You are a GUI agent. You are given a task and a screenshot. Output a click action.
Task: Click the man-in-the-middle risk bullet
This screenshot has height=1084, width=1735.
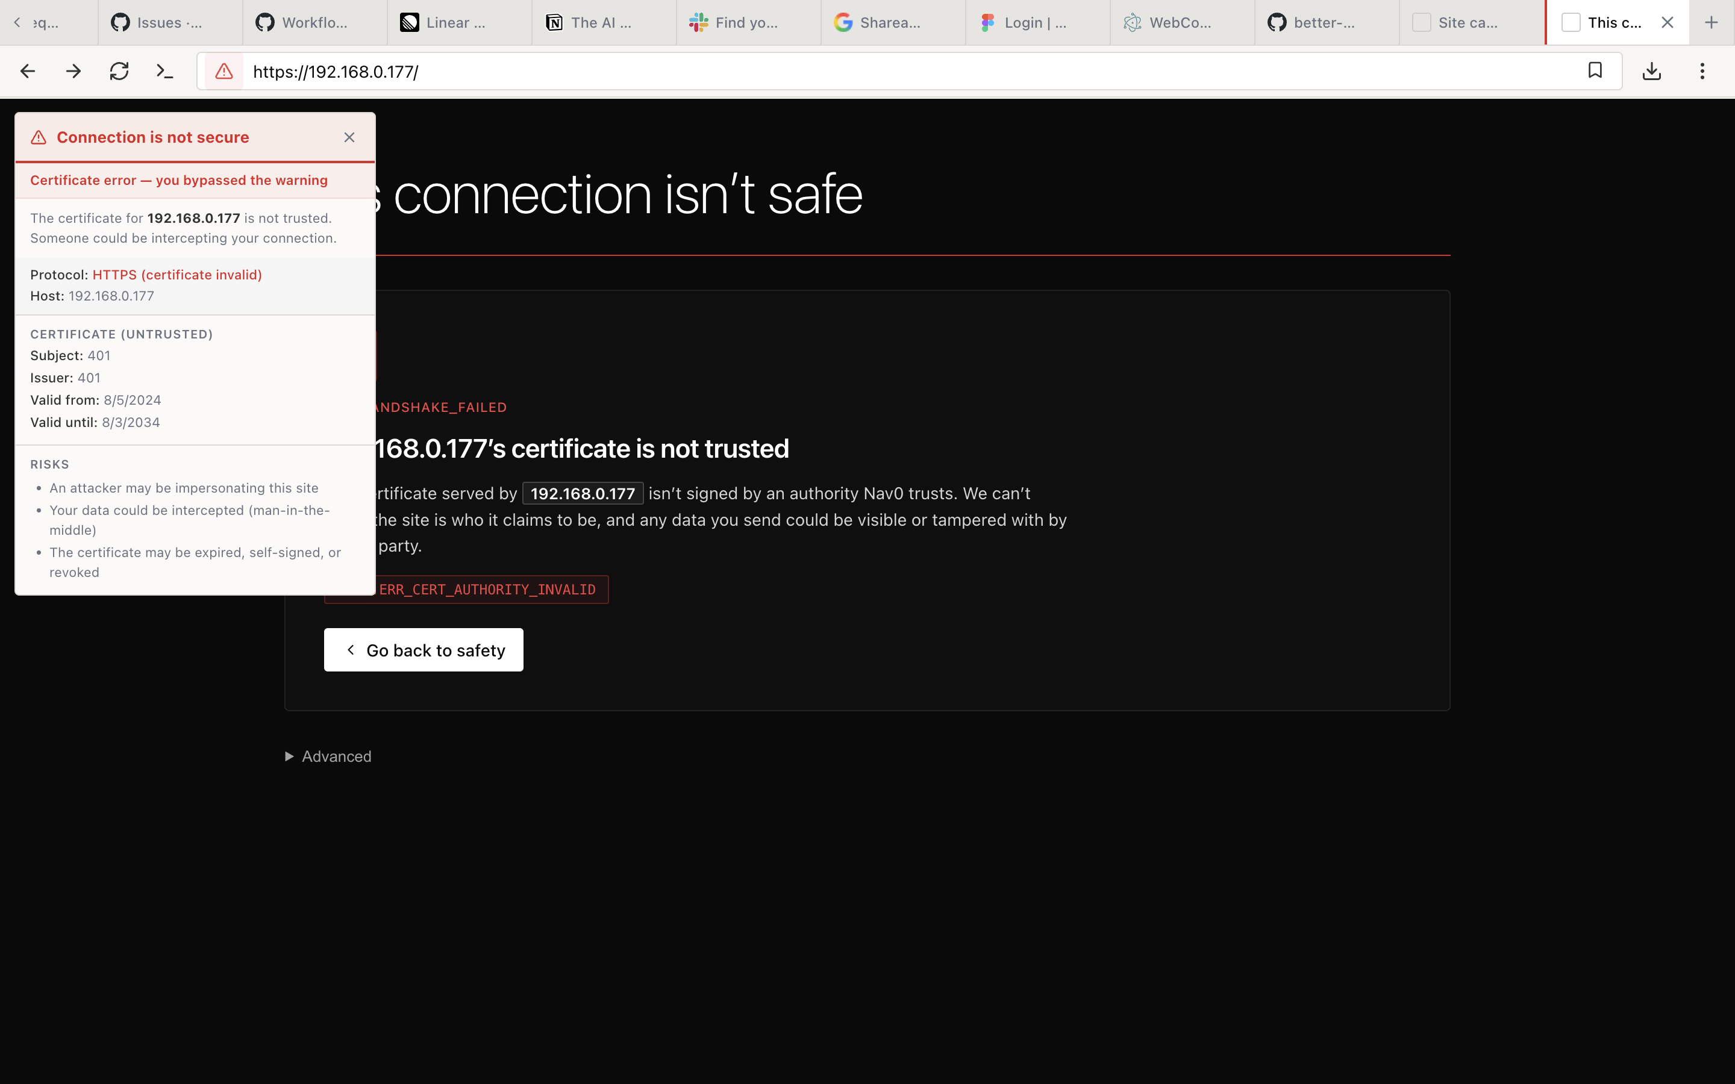(x=189, y=520)
